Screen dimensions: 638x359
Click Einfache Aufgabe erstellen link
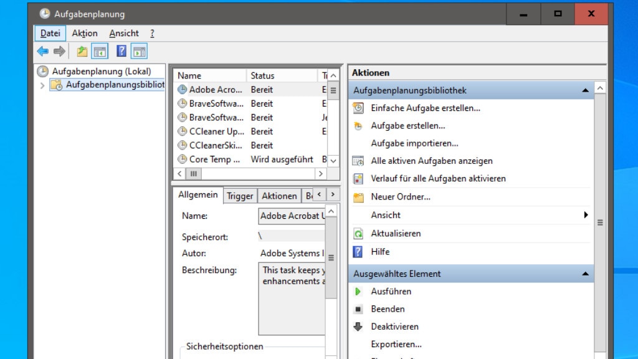[426, 108]
